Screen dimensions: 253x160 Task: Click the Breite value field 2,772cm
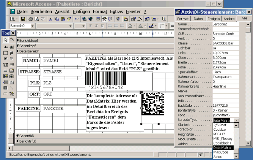point(226,62)
